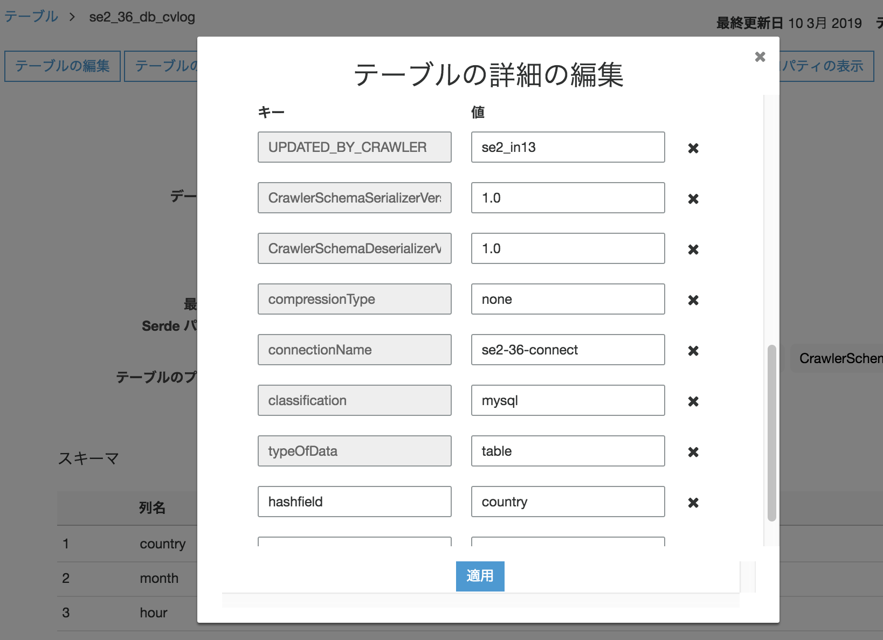The height and width of the screenshot is (640, 883).
Task: Close the テーブルの詳細の編集 dialog
Action: pyautogui.click(x=760, y=57)
